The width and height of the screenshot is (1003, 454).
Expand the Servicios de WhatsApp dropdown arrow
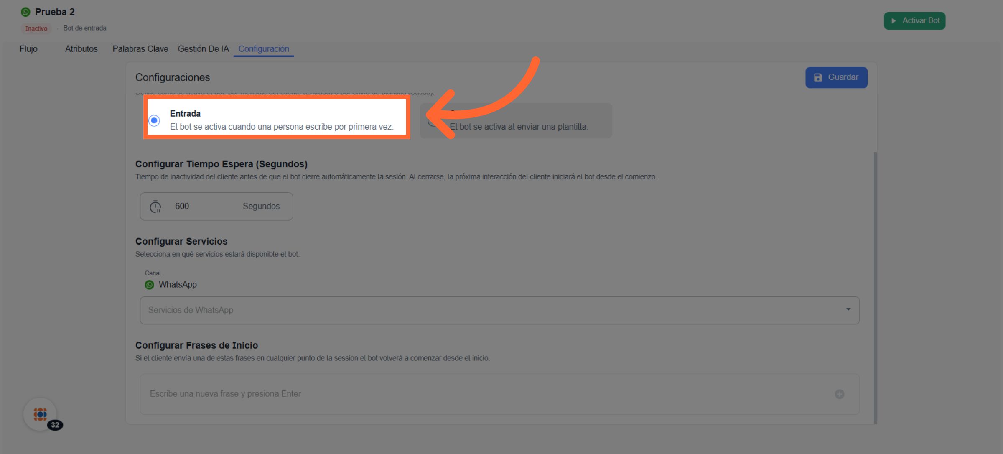(x=848, y=309)
